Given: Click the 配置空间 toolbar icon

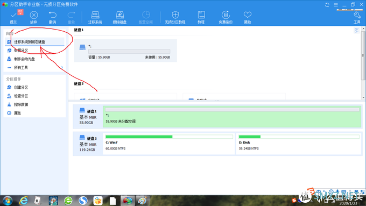Looking at the screenshot, I should click(146, 15).
